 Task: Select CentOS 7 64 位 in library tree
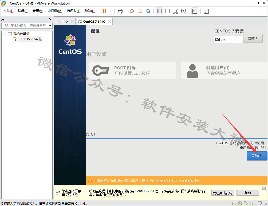pos(30,39)
